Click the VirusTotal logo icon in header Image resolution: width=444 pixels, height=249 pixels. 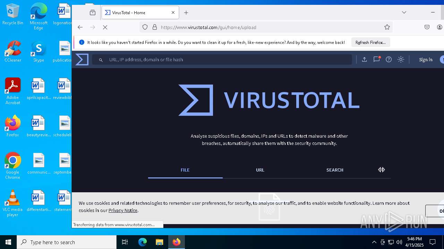point(82,59)
